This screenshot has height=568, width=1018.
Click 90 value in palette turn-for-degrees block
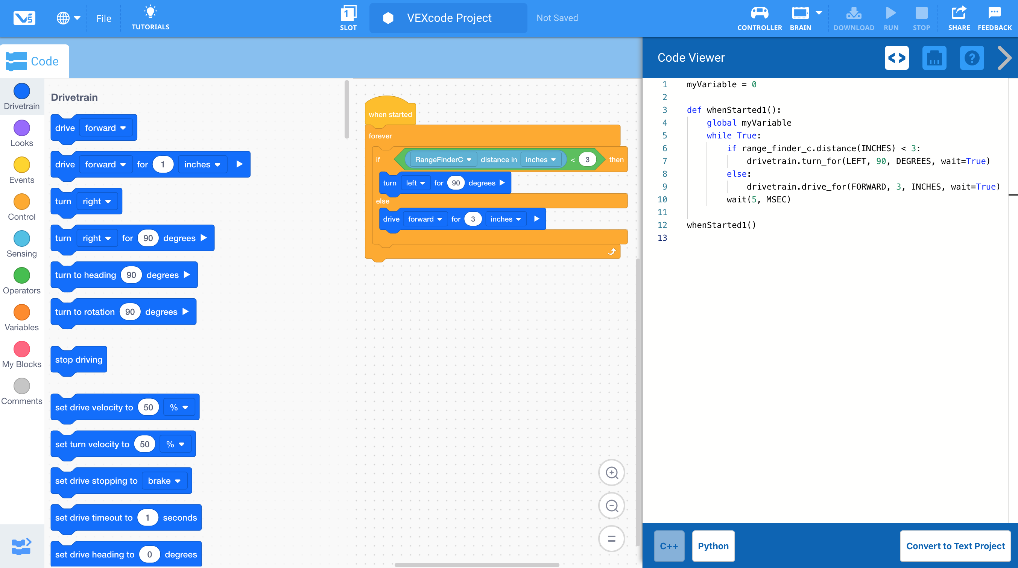(148, 238)
